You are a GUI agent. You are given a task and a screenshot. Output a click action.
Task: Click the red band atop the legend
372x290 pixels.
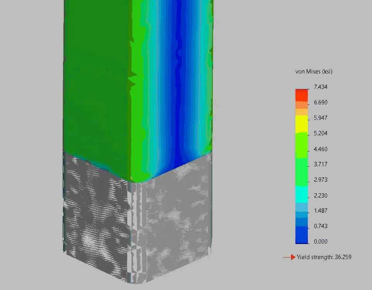302,95
